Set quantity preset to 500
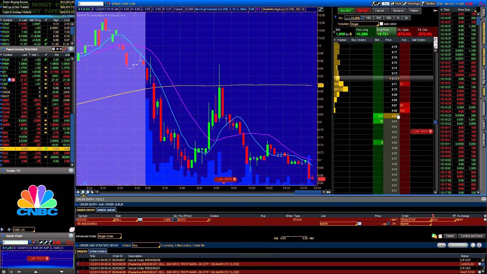The height and width of the screenshot is (274, 487). (x=388, y=18)
